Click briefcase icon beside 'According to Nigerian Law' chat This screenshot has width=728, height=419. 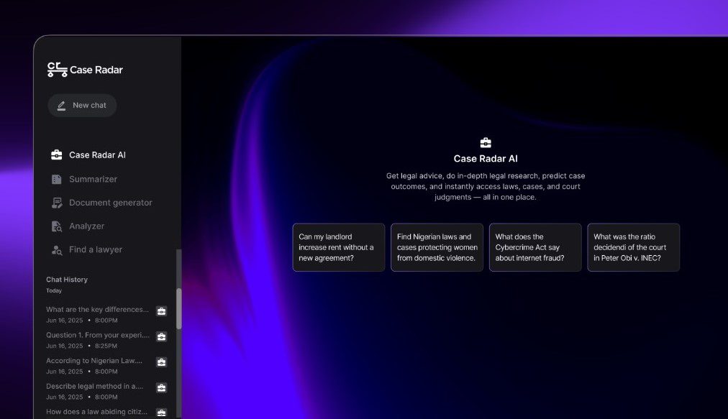161,362
